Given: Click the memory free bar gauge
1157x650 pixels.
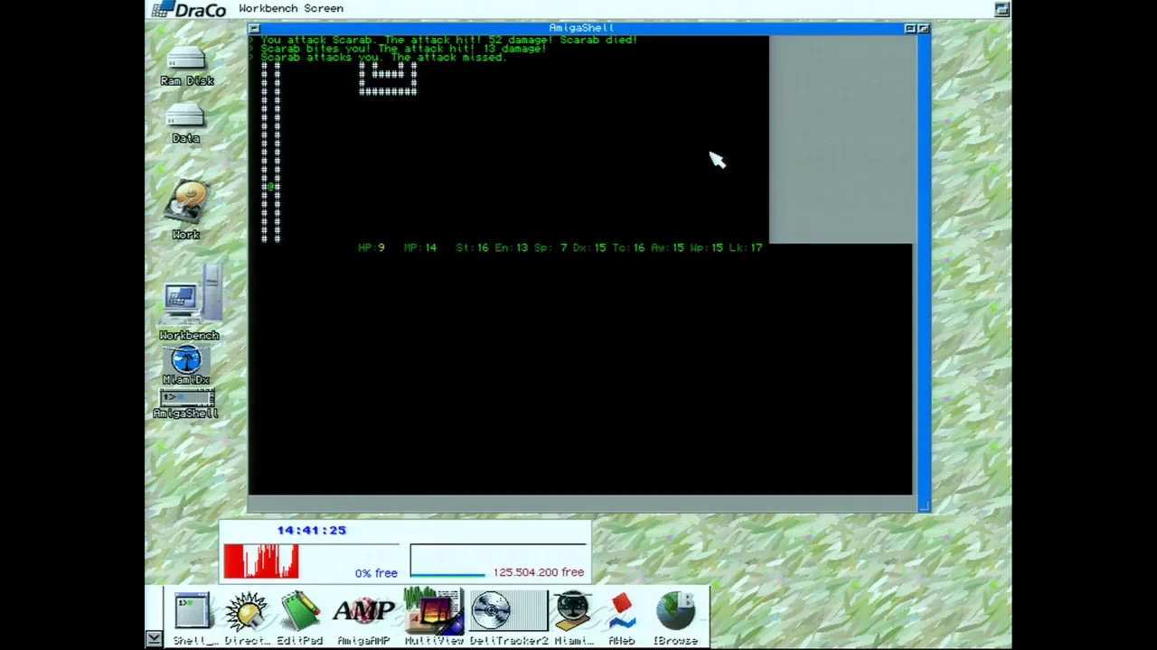Looking at the screenshot, I should click(497, 561).
